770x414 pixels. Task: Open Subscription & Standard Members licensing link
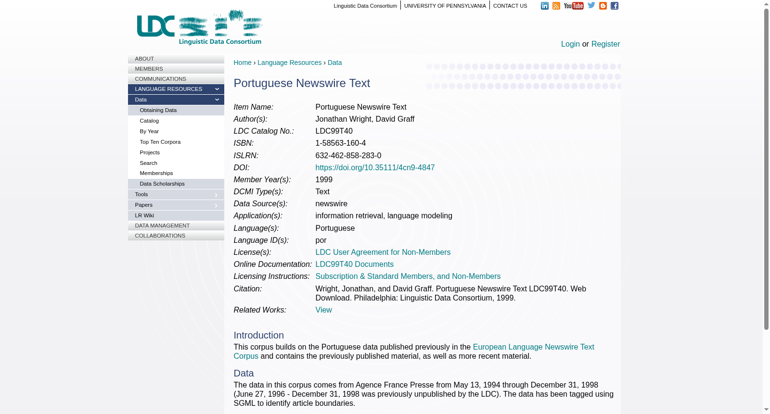[408, 276]
